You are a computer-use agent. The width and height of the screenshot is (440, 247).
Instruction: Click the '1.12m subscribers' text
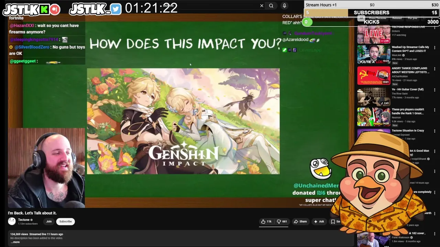point(28,224)
